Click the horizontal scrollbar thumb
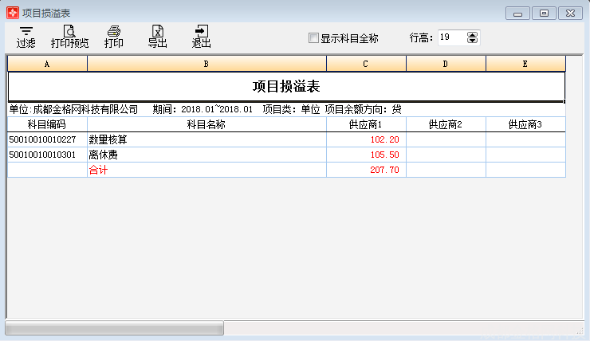The image size is (590, 341). 115,328
